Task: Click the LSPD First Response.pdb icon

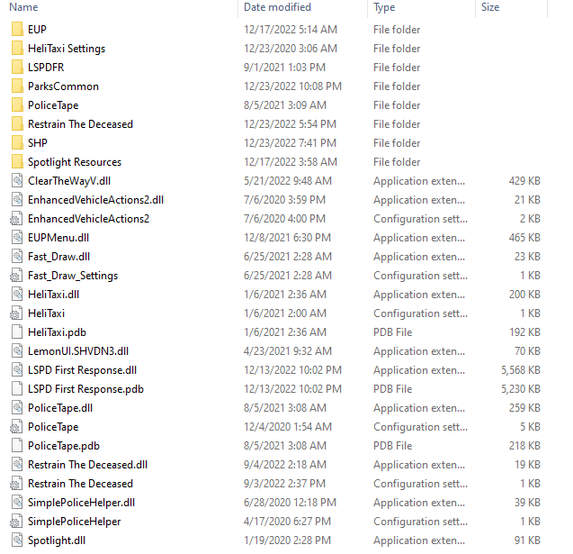Action: click(x=17, y=389)
